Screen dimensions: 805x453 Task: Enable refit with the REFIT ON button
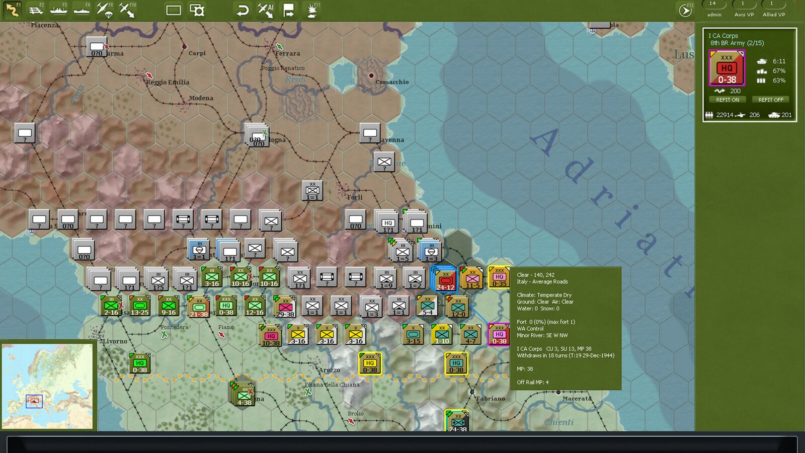pos(727,100)
